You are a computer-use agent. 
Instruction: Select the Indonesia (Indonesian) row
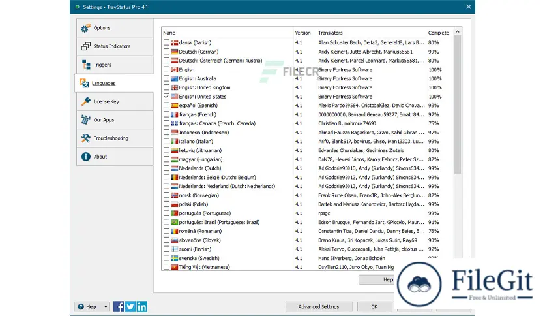point(308,133)
